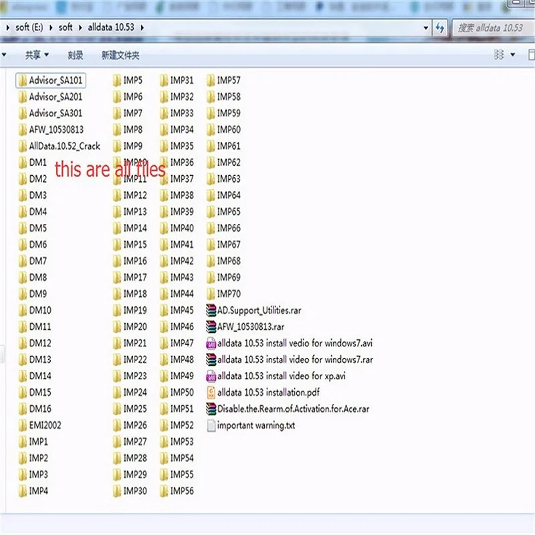Select the DM12 folder name
Viewport: 535px width, 535px height.
(x=40, y=343)
